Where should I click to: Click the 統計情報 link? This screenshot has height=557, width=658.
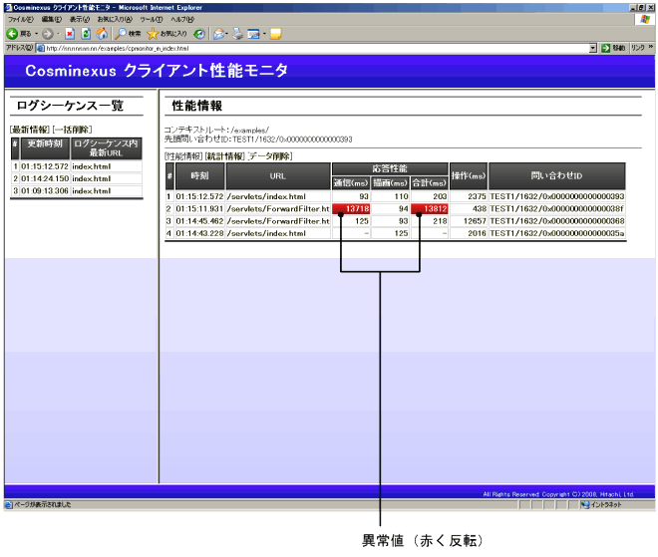point(224,155)
